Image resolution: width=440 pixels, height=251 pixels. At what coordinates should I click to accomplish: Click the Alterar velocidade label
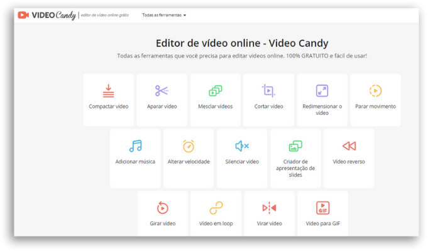pos(189,162)
